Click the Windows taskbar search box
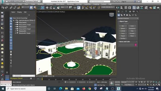 26,89
